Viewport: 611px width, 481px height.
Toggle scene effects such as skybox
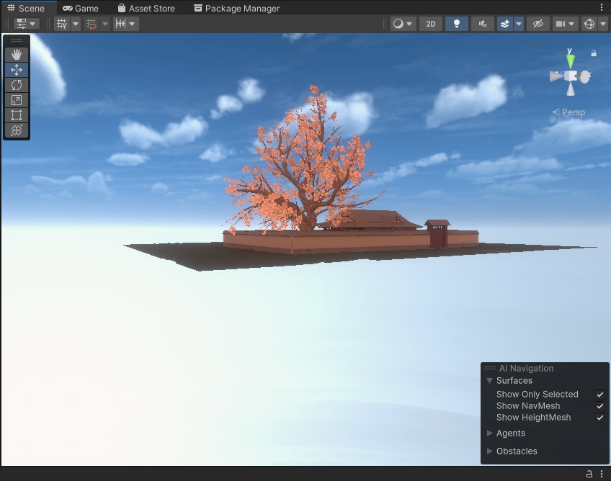pyautogui.click(x=505, y=24)
